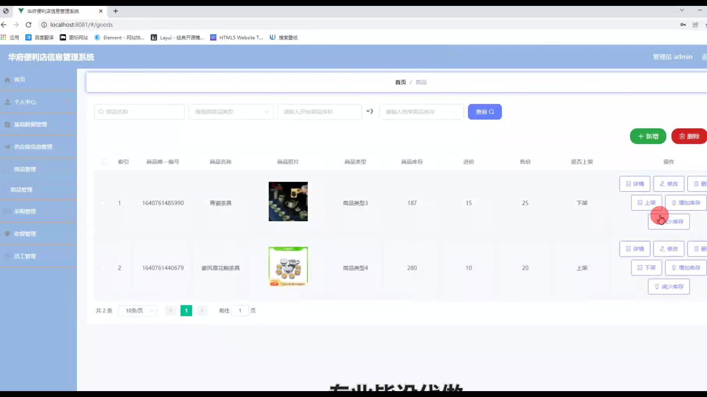Viewport: 707px width, 397px height.
Task: Click the green 新增 button
Action: [x=648, y=136]
